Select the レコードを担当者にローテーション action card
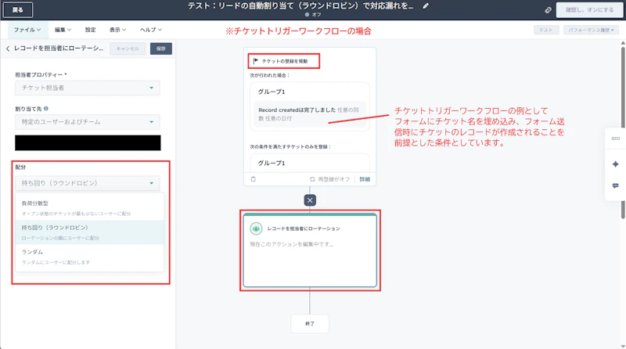The width and height of the screenshot is (626, 349). point(310,250)
